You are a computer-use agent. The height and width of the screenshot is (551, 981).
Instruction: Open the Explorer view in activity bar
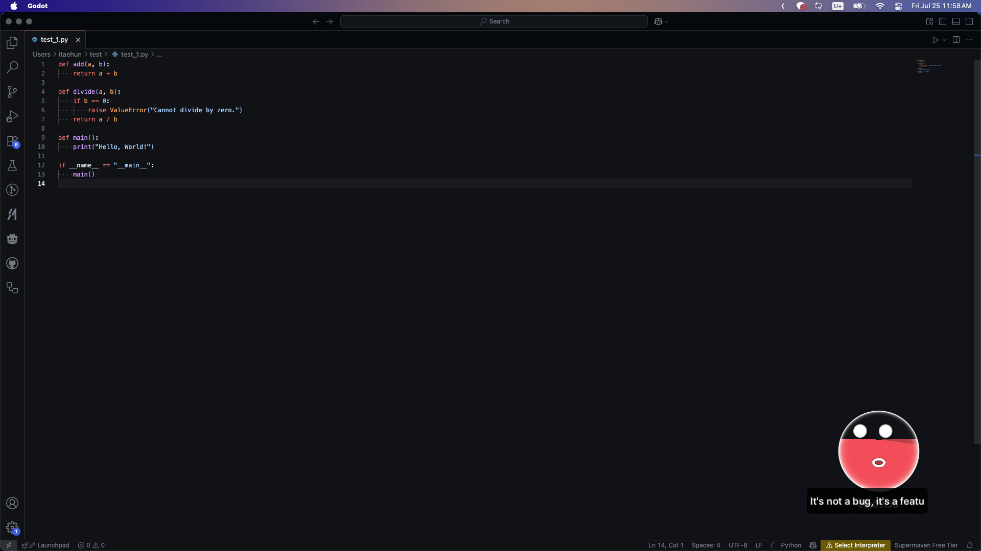click(12, 43)
